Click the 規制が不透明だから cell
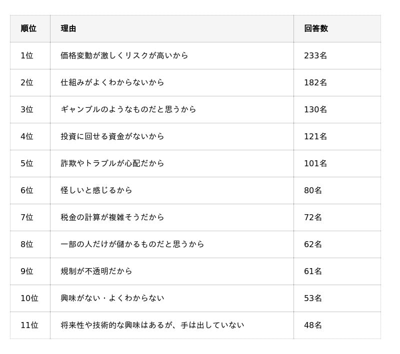 pyautogui.click(x=96, y=271)
